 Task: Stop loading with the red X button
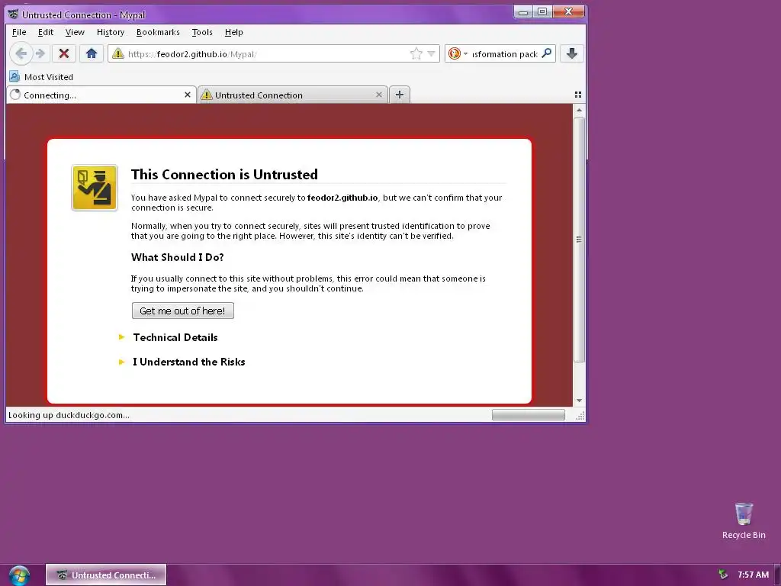point(64,54)
